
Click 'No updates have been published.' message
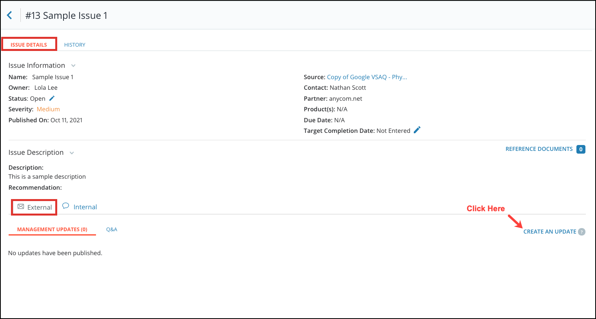pos(55,253)
